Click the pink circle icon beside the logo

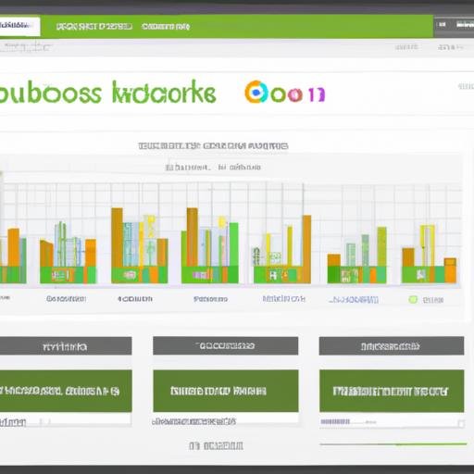pyautogui.click(x=295, y=94)
